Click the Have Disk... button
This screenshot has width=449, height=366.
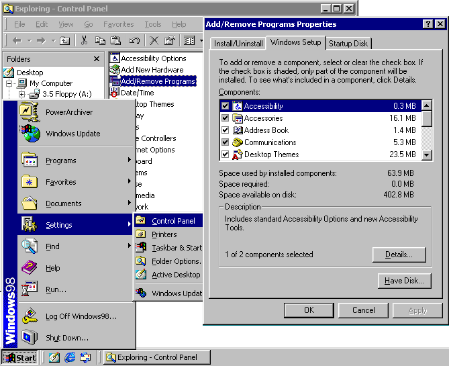pos(404,281)
